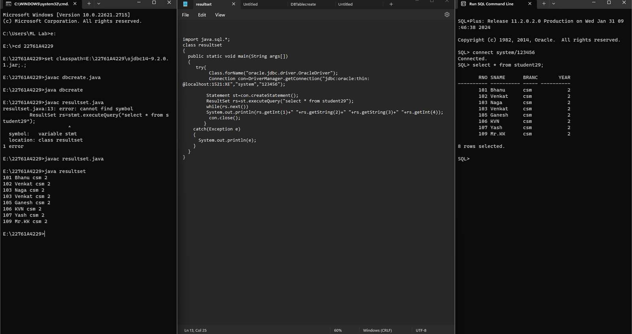Open the File menu in Notepad
Image resolution: width=632 pixels, height=334 pixels.
pyautogui.click(x=185, y=15)
